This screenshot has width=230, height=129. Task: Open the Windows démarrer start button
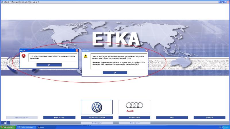click(8, 127)
